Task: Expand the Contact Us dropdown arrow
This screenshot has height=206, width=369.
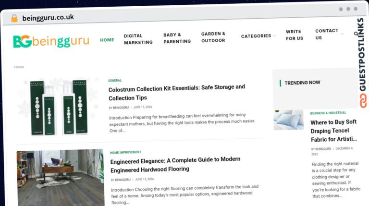Action: [x=342, y=34]
